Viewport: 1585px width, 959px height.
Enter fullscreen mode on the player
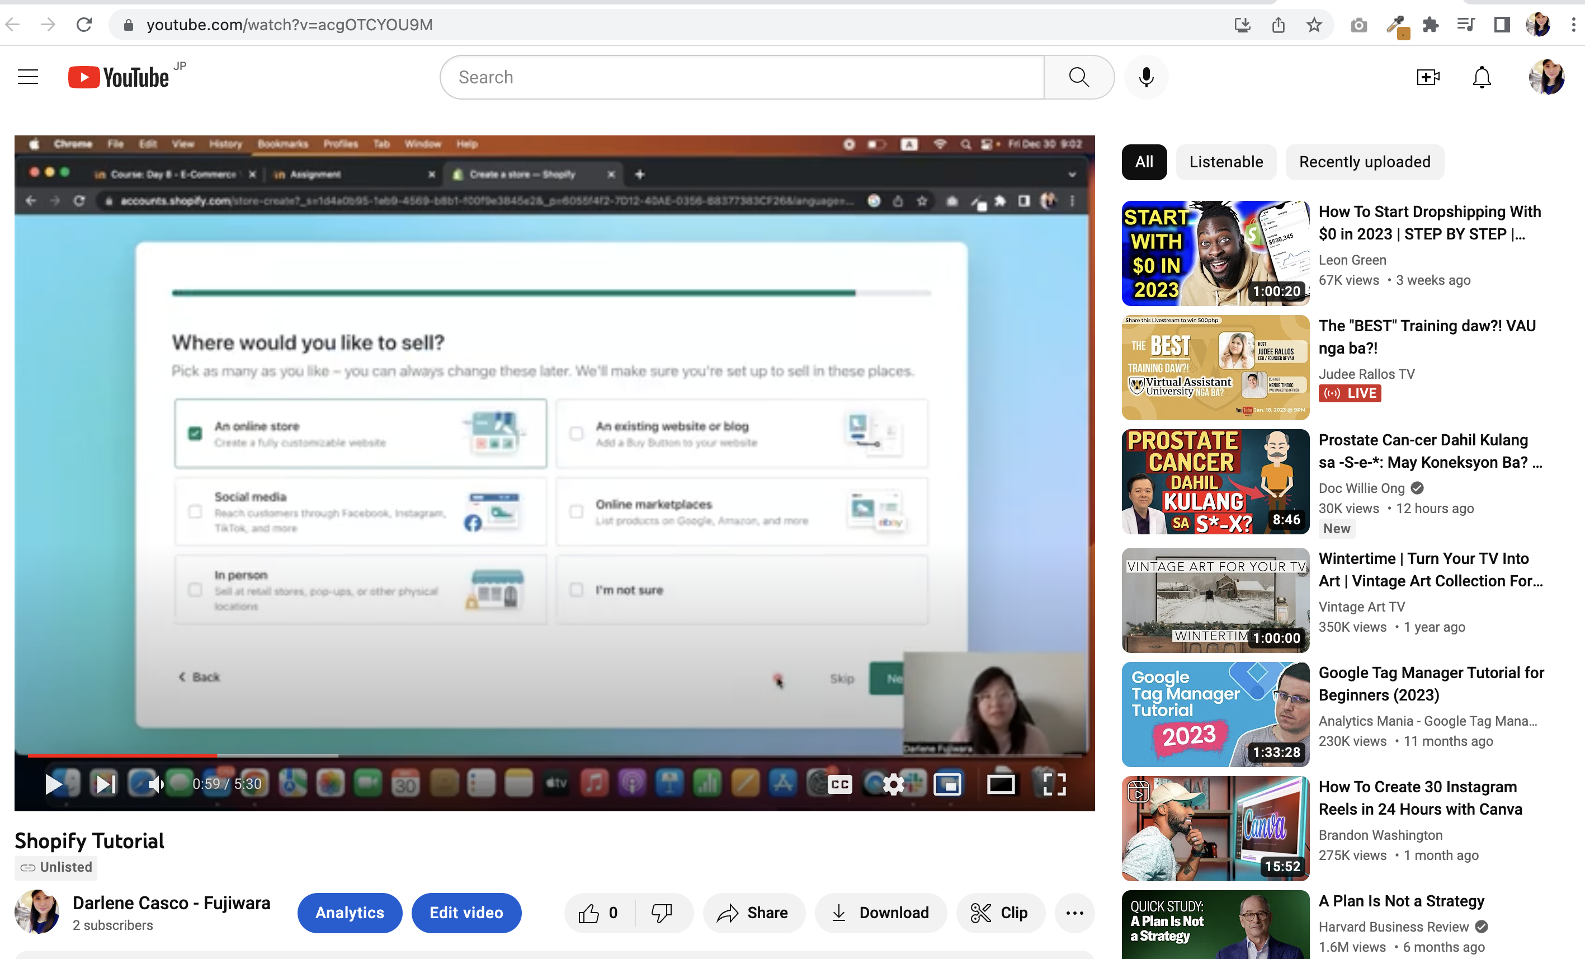point(1054,784)
